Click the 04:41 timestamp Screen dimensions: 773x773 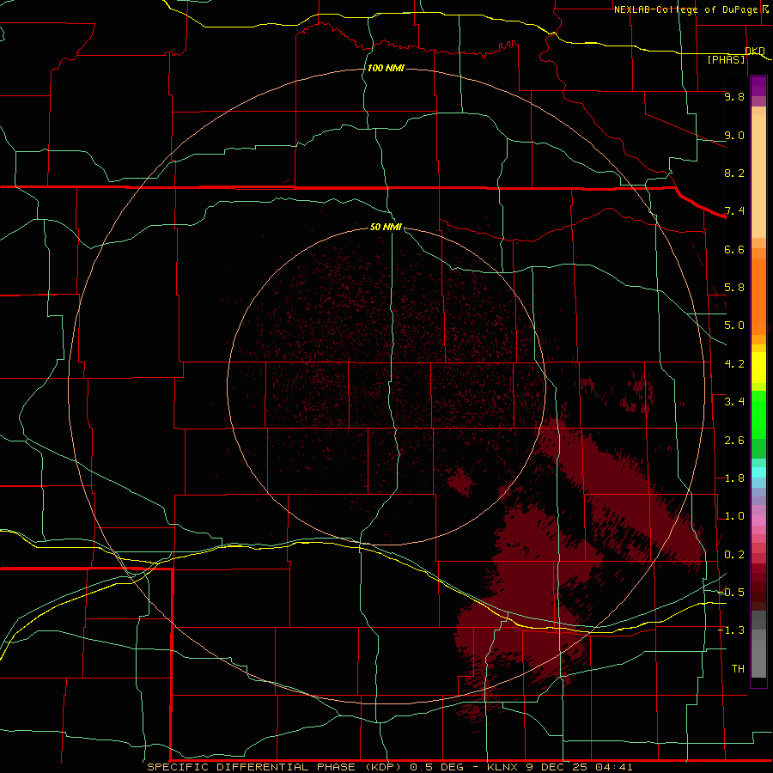point(614,767)
